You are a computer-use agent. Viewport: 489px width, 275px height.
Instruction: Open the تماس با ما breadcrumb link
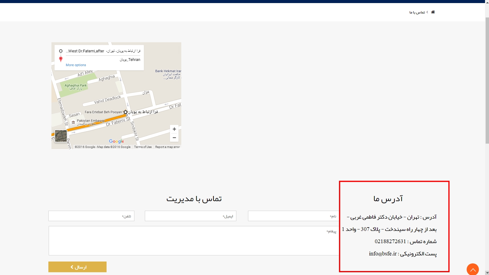417,12
